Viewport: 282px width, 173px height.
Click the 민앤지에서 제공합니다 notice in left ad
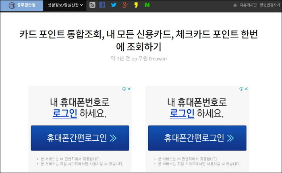(x=70, y=159)
